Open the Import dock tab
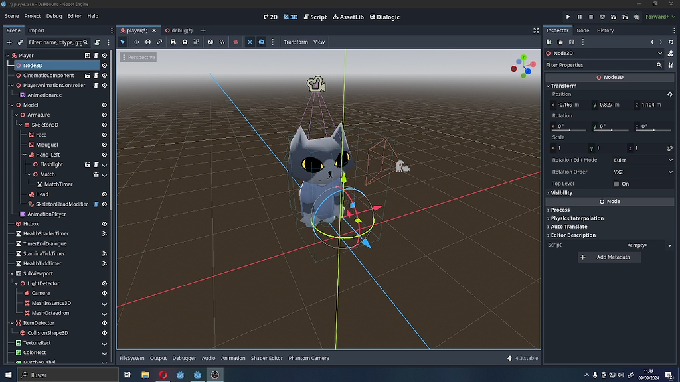 (x=36, y=31)
